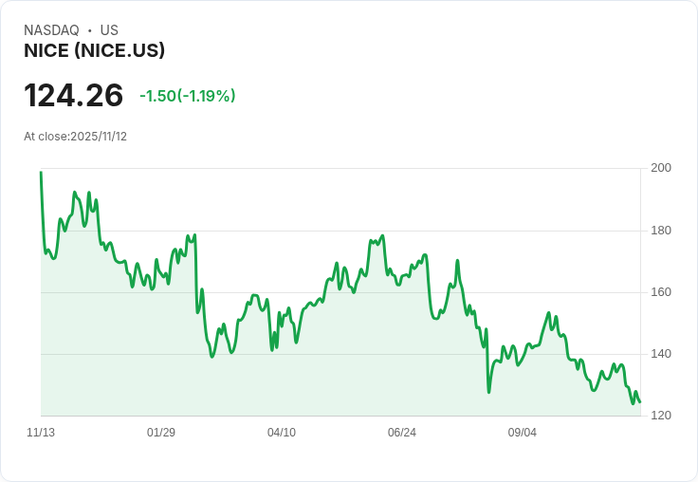Click the dot separator between NASDAQ and US
The width and height of the screenshot is (698, 482).
tap(89, 30)
